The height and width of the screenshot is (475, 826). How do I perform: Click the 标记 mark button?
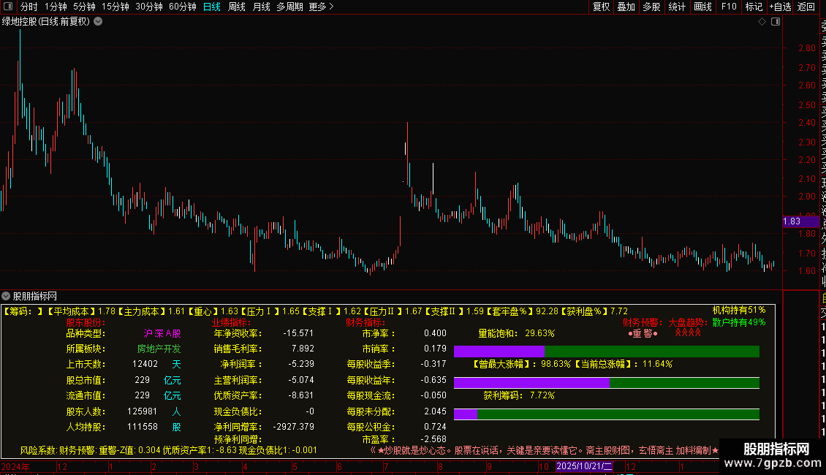754,7
